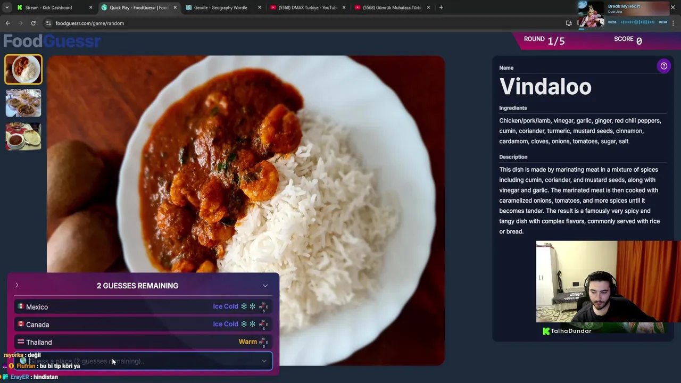
Task: Switch to Gümrük Muhafaza YouTube tab
Action: tap(392, 7)
